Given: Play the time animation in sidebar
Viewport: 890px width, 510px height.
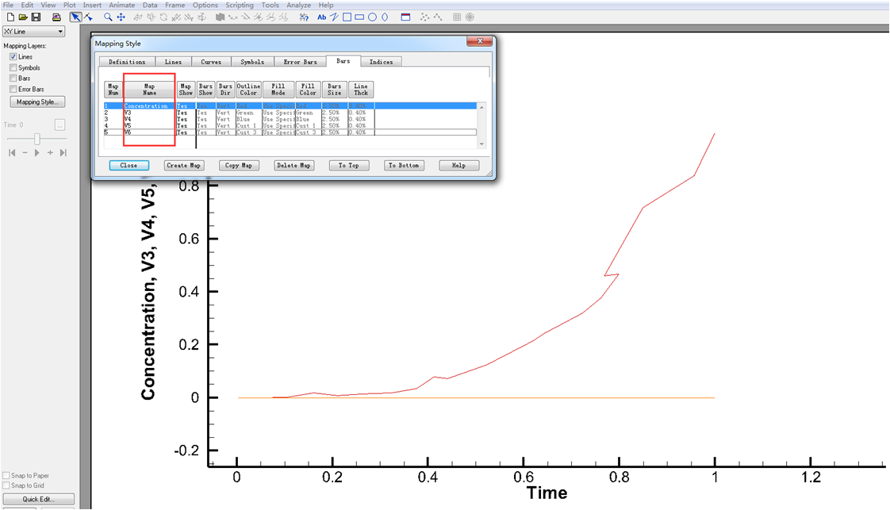Looking at the screenshot, I should [x=37, y=152].
